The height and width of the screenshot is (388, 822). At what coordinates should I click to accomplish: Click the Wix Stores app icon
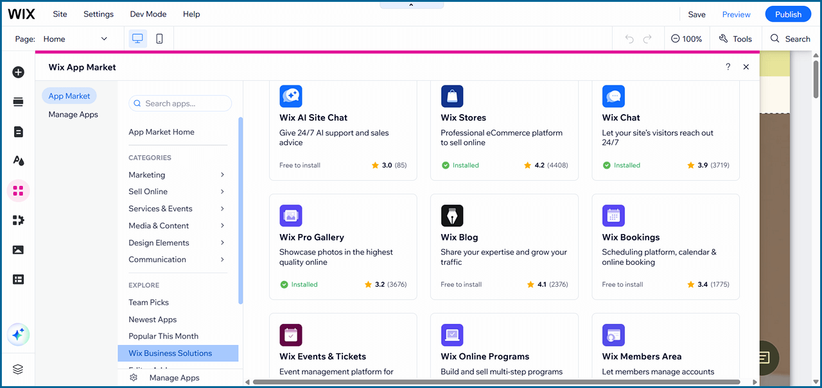tap(452, 96)
